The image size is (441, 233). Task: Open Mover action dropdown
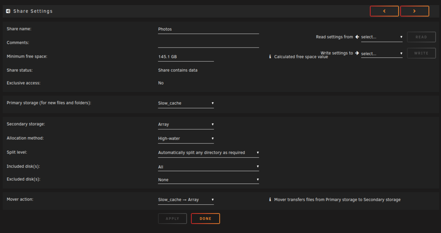pyautogui.click(x=186, y=200)
